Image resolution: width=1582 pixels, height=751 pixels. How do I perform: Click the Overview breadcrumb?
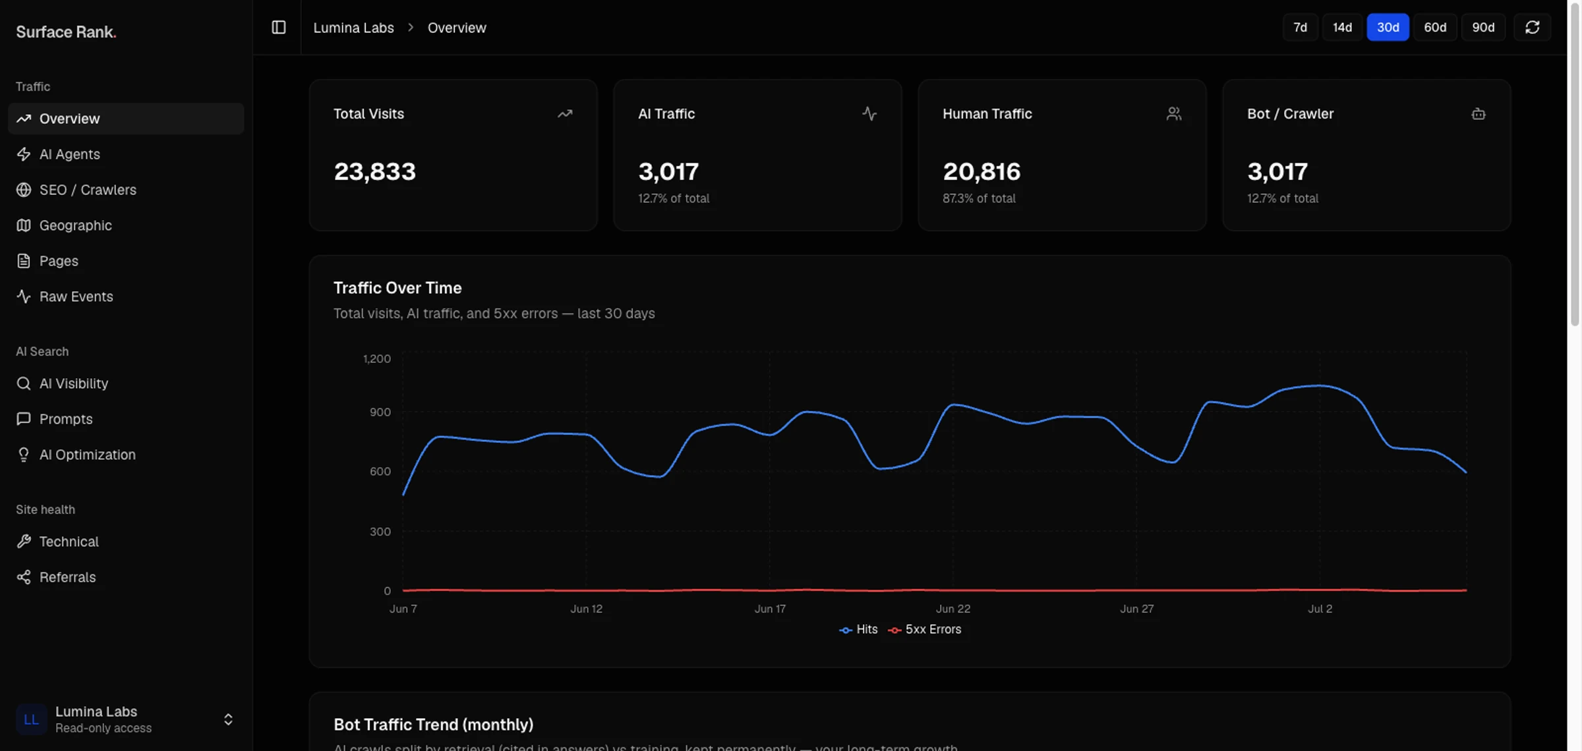(457, 28)
